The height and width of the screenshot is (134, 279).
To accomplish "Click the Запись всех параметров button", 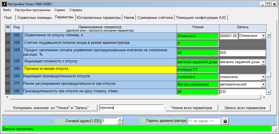I will [x=245, y=108].
